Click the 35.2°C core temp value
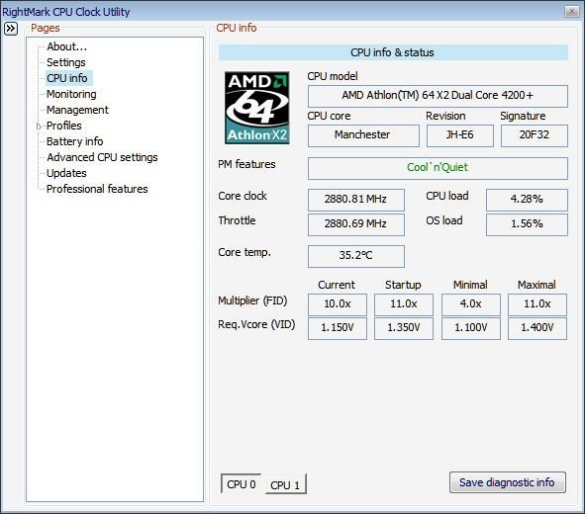 pos(356,256)
